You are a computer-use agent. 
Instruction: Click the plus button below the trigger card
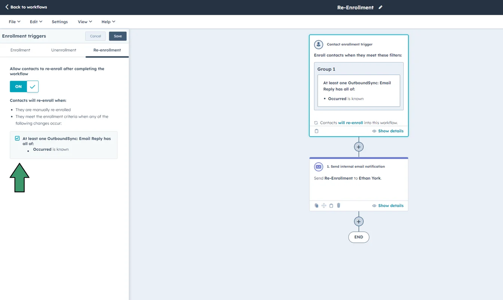358,147
